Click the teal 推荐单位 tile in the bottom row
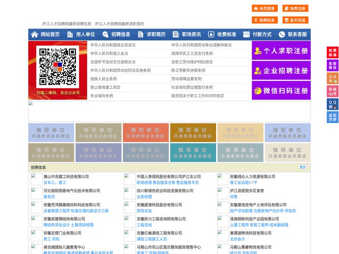 193,152
